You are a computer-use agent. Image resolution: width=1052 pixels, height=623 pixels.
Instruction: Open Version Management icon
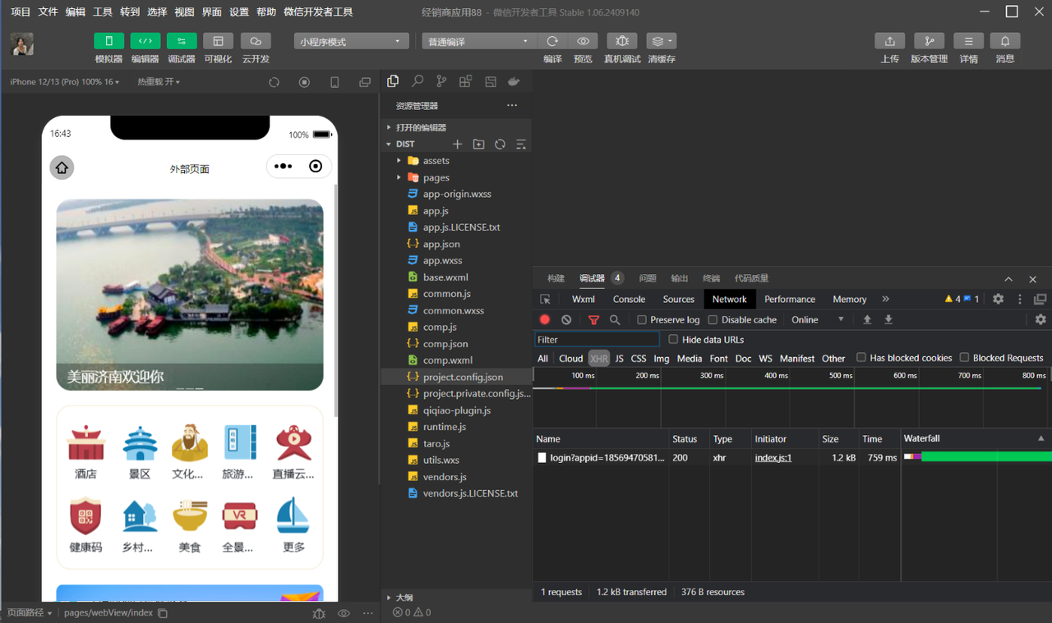pos(929,41)
